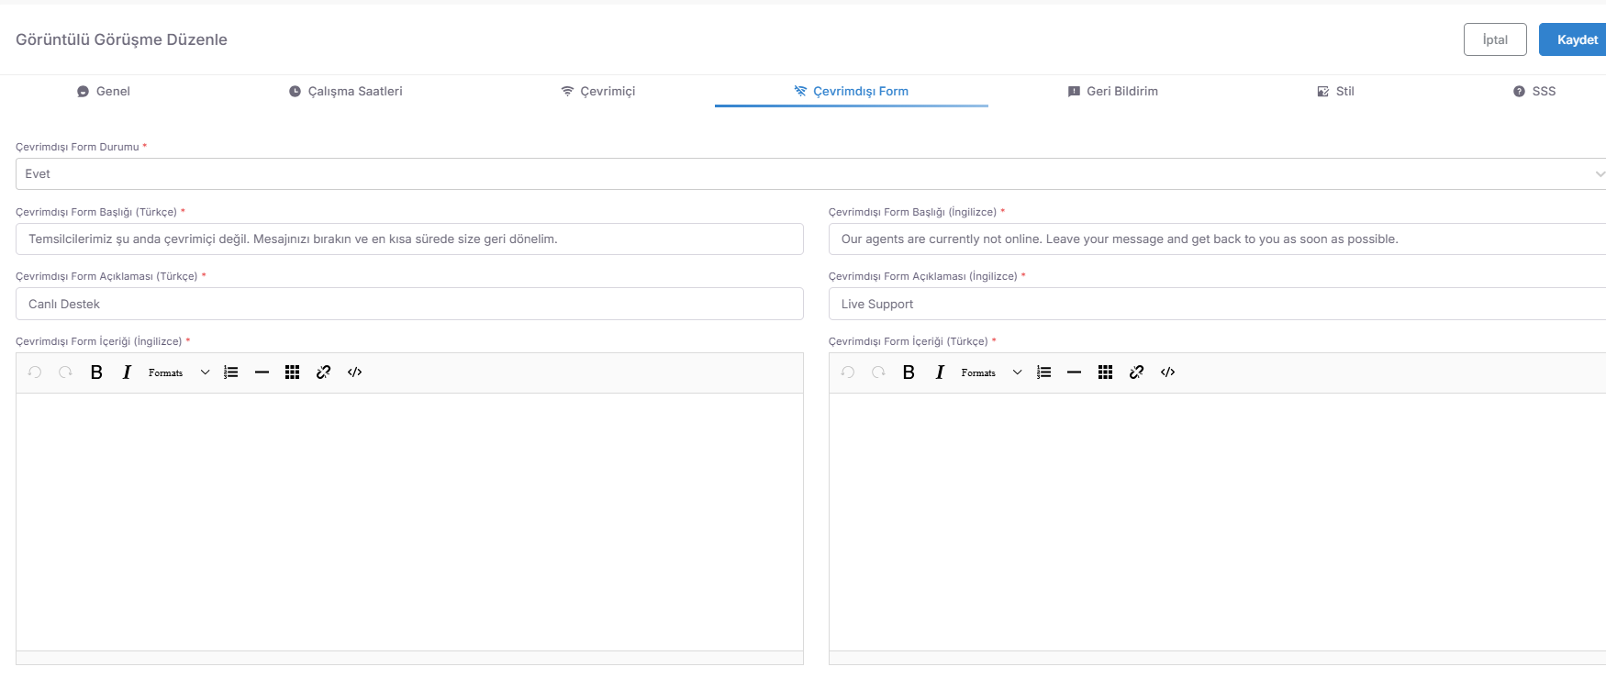
Task: Click the İptal button
Action: 1495,39
